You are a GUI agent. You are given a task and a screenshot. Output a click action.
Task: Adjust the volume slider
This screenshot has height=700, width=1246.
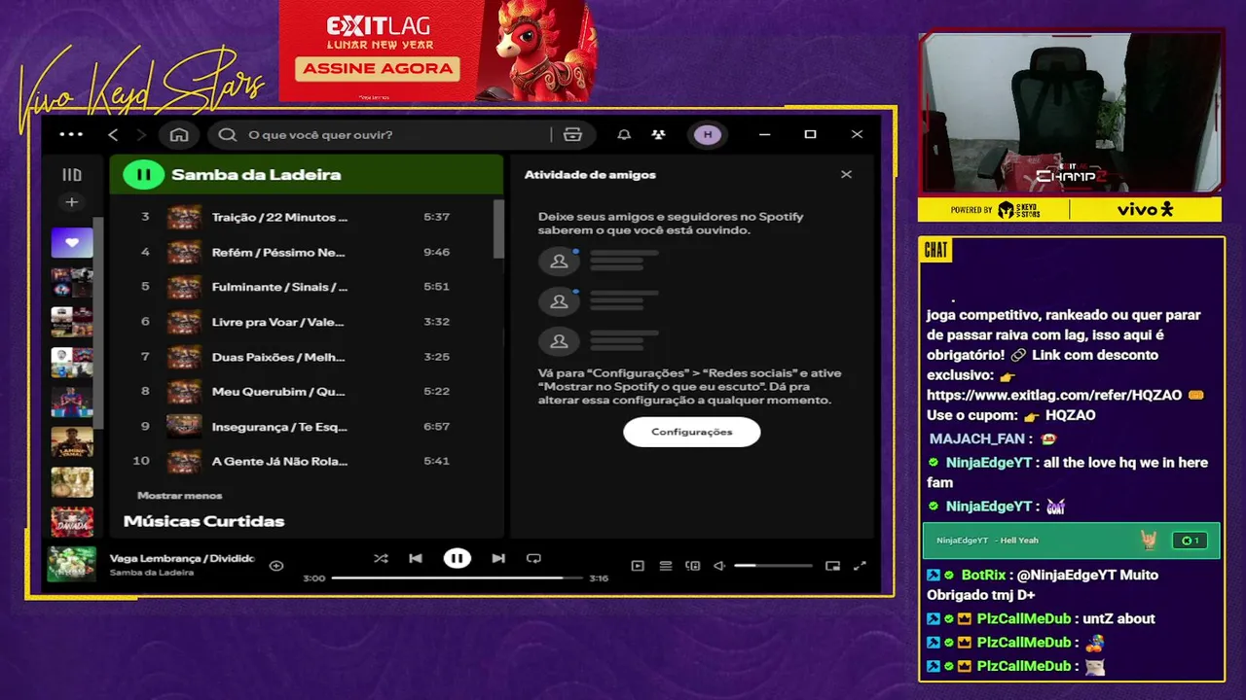(773, 565)
